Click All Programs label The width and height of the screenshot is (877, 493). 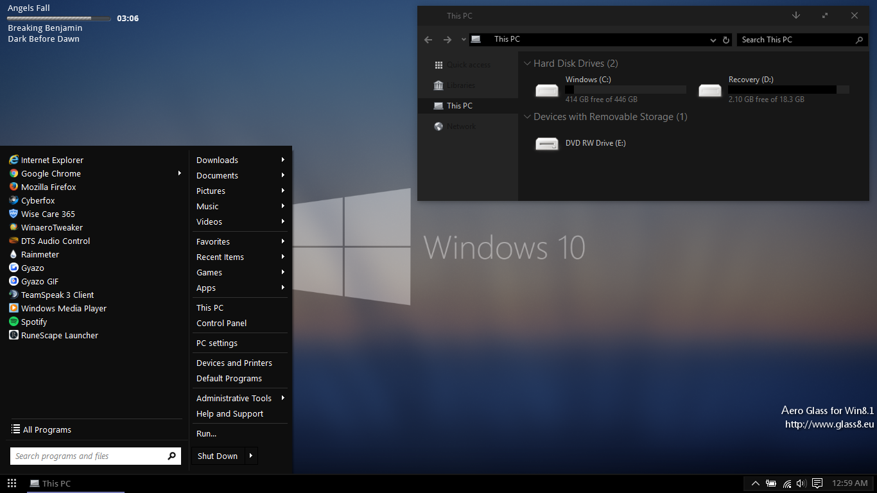[47, 429]
